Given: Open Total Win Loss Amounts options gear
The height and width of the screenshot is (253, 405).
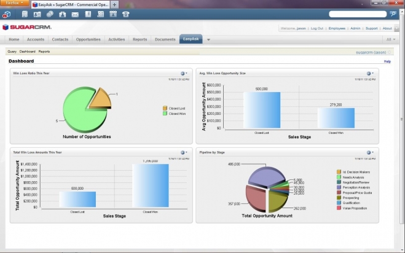Looking at the screenshot, I should (183, 152).
